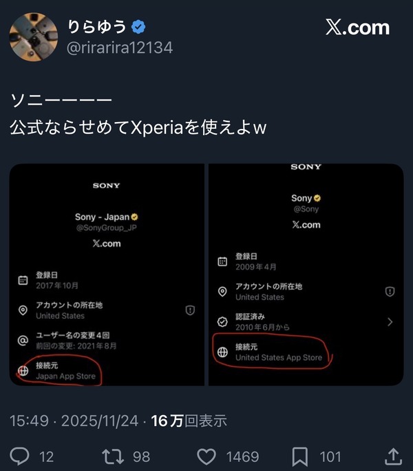
Task: Click the gold verified badge beside Sony - Japan
Action: 134,217
